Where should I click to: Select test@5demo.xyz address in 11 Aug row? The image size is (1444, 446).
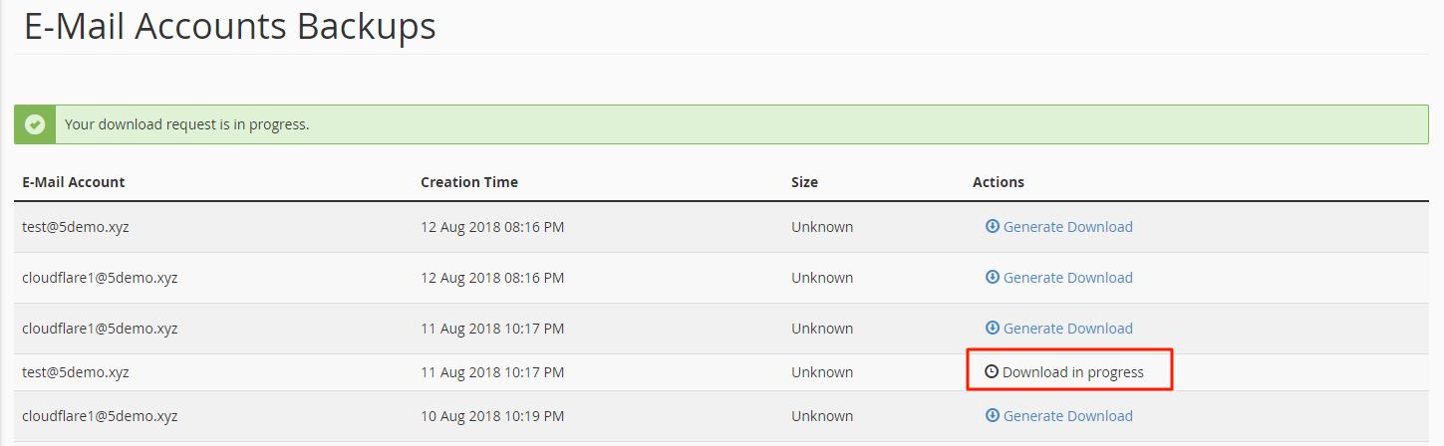point(76,372)
